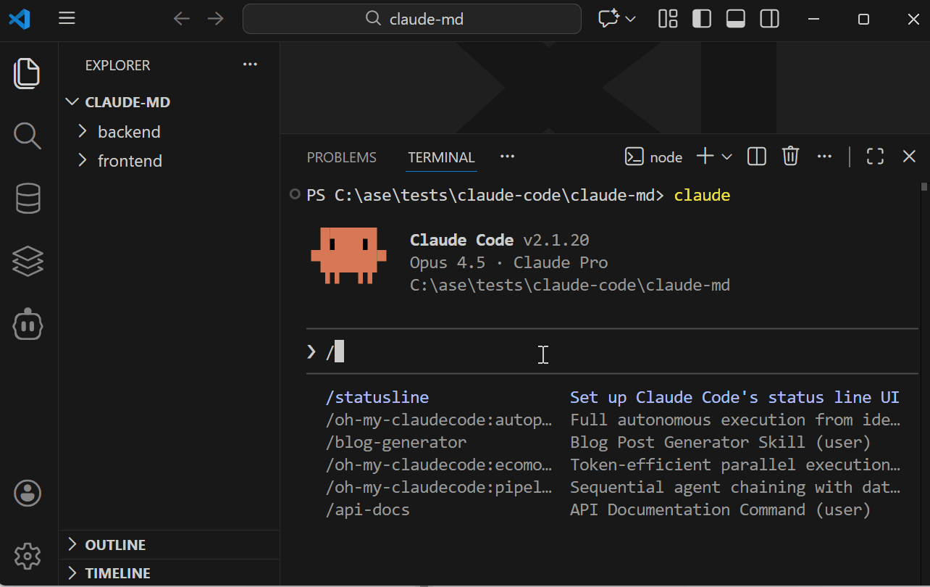Open the database view in activity bar
This screenshot has height=587, width=930.
point(28,199)
